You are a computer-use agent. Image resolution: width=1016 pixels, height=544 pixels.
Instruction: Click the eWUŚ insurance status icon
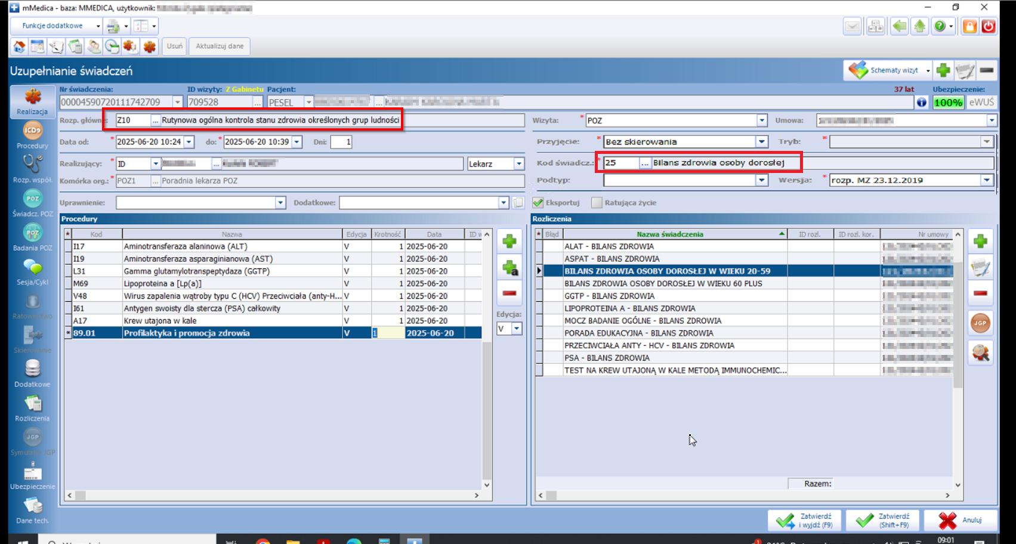[x=981, y=103]
